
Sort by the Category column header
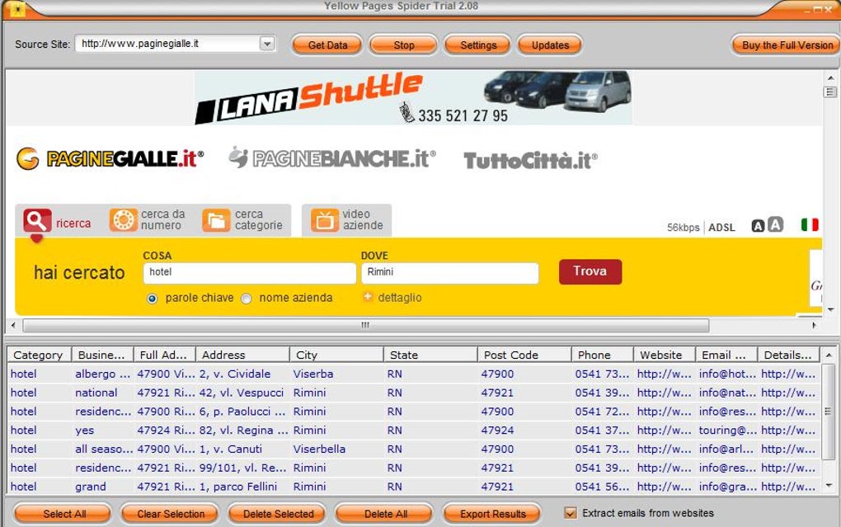(39, 355)
